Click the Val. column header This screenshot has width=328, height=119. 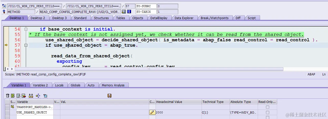[x=104, y=102]
